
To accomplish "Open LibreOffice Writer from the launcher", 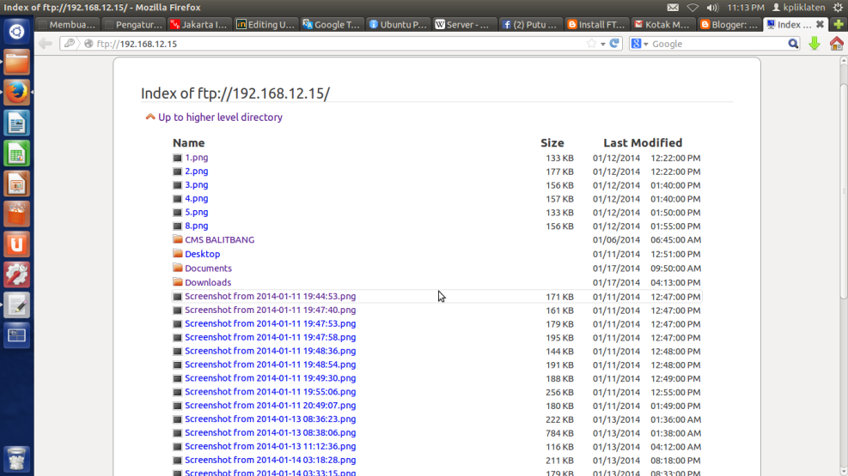I will [x=17, y=123].
